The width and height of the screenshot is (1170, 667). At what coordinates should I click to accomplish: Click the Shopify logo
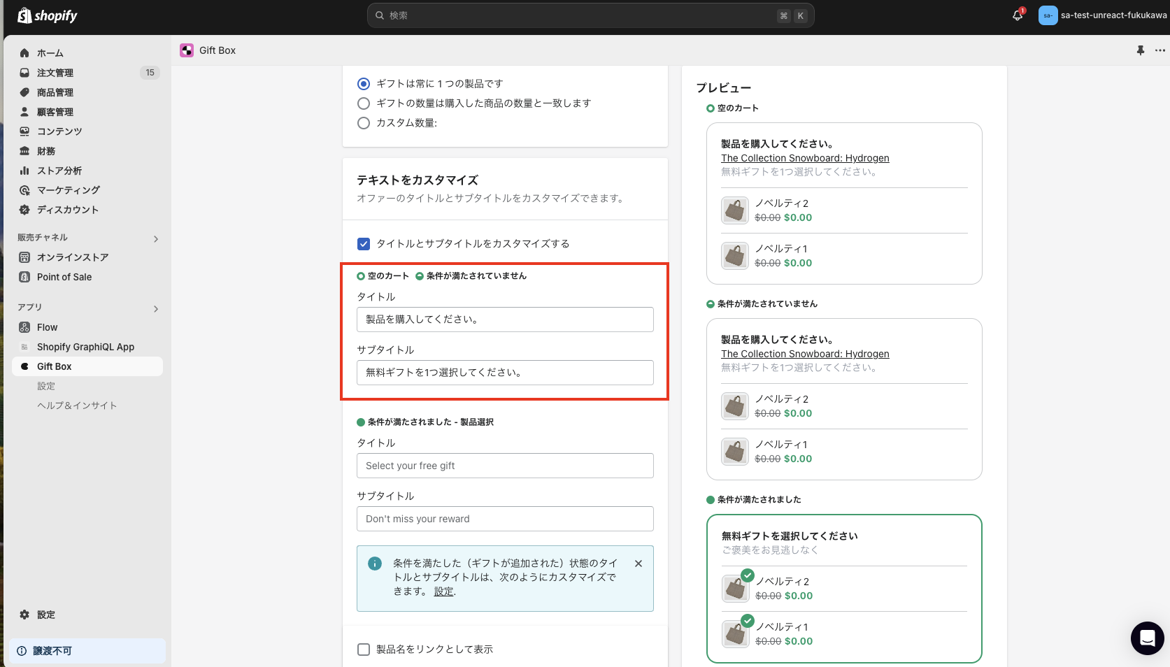tap(47, 15)
